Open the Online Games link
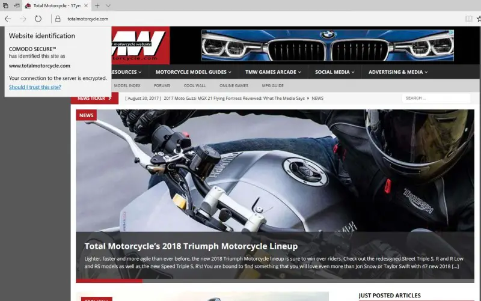 pos(234,85)
